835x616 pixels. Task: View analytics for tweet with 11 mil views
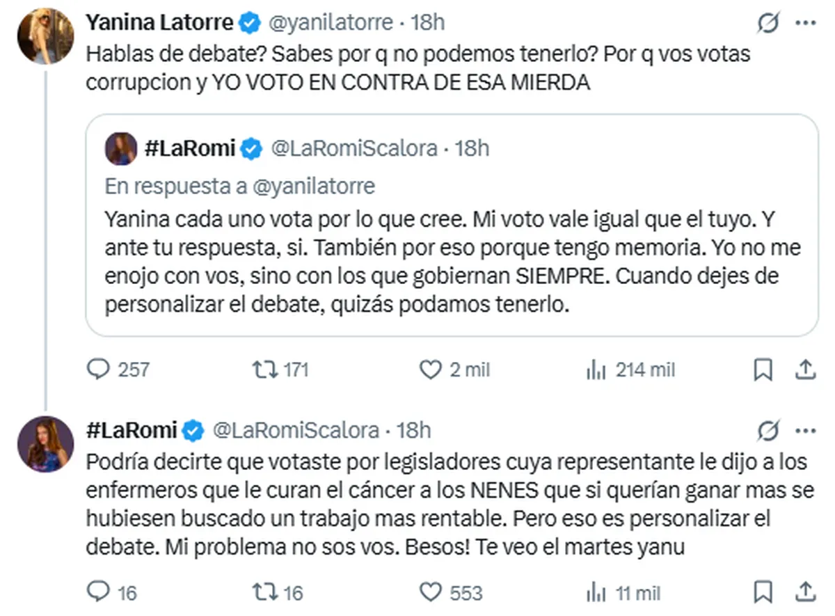coord(596,592)
